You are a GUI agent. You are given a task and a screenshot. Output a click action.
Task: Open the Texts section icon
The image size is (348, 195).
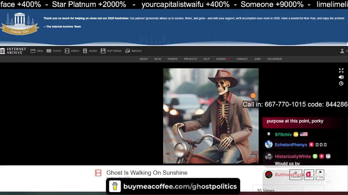tap(49, 51)
